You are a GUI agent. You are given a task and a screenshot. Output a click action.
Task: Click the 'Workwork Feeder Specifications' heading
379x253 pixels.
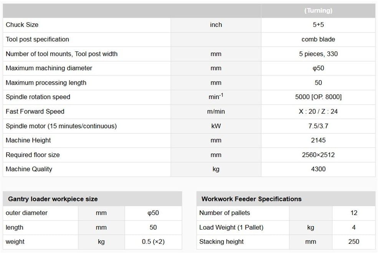tap(251, 199)
